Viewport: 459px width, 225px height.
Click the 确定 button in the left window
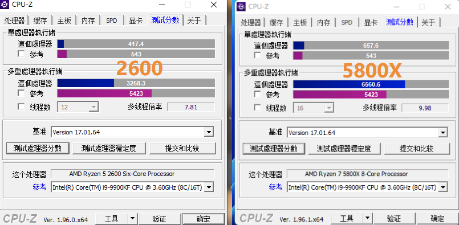(204, 219)
